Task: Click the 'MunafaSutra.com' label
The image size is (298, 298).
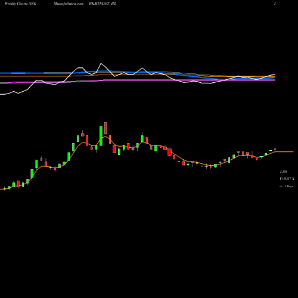Action: pyautogui.click(x=69, y=4)
